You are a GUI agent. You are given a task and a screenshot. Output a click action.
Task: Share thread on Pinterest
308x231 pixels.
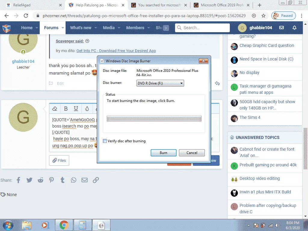coord(51,180)
